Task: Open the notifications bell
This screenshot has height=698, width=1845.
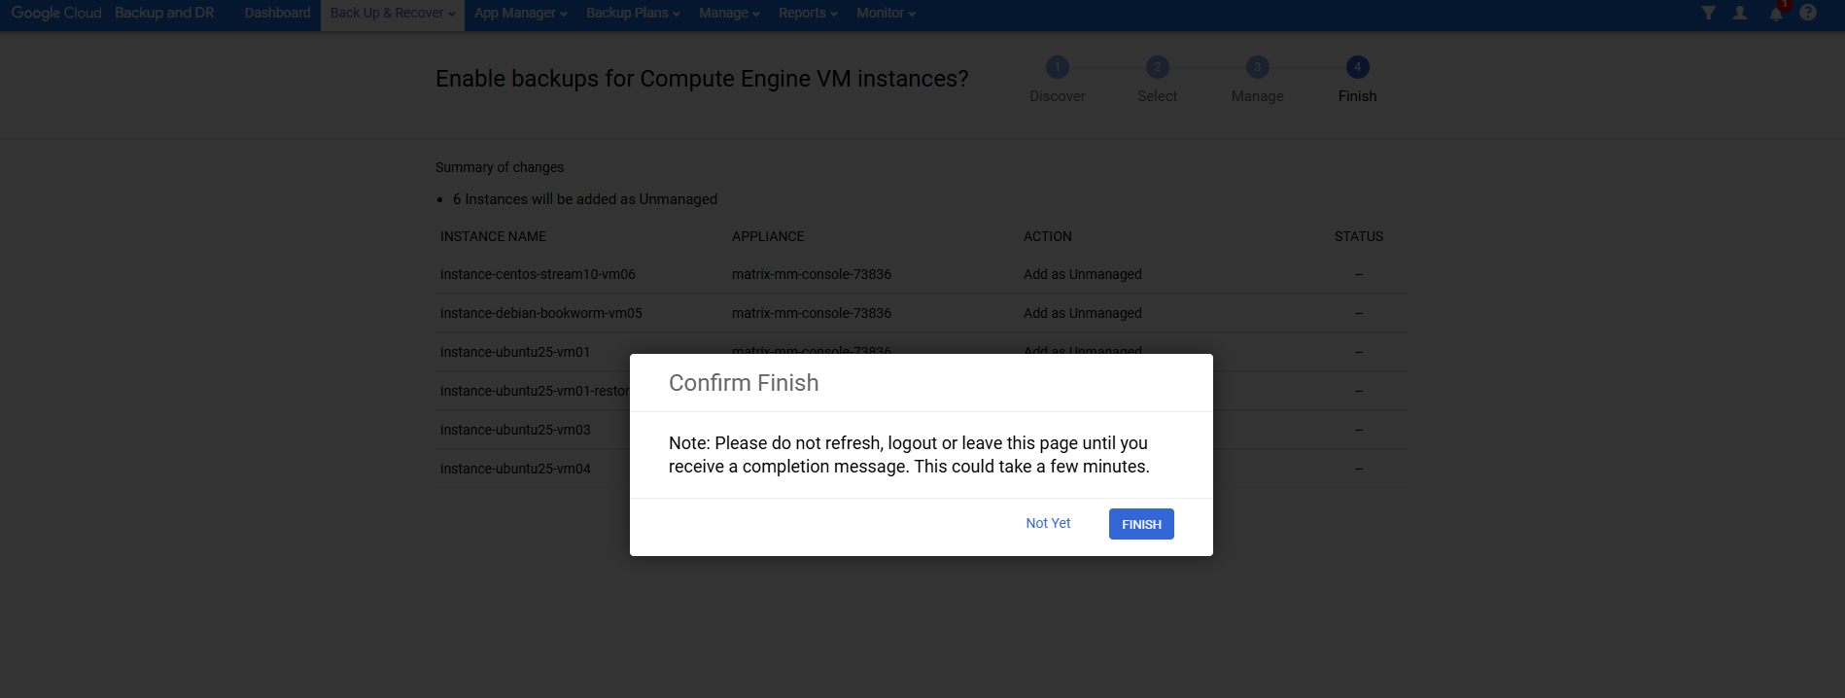Action: [x=1775, y=14]
